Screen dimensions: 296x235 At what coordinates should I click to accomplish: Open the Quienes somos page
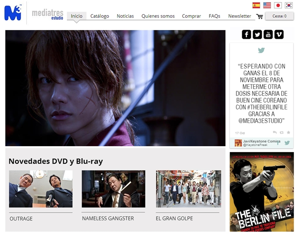pyautogui.click(x=158, y=16)
